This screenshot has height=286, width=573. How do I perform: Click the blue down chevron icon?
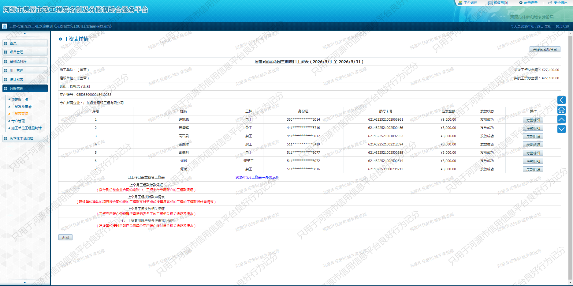point(561,129)
